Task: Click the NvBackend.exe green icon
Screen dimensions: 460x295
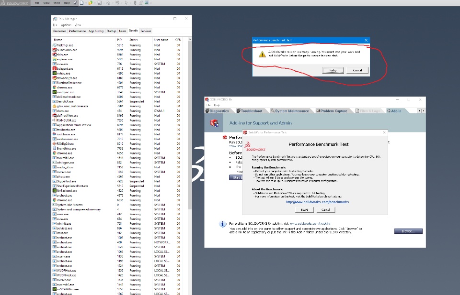Action: click(x=55, y=190)
